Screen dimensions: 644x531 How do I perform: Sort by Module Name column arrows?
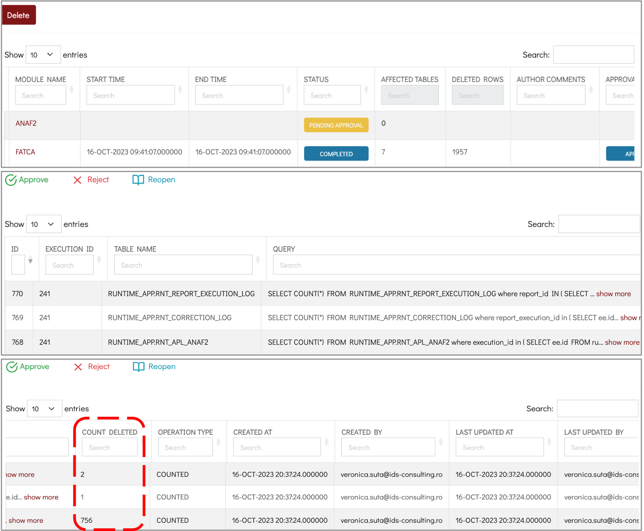click(71, 90)
